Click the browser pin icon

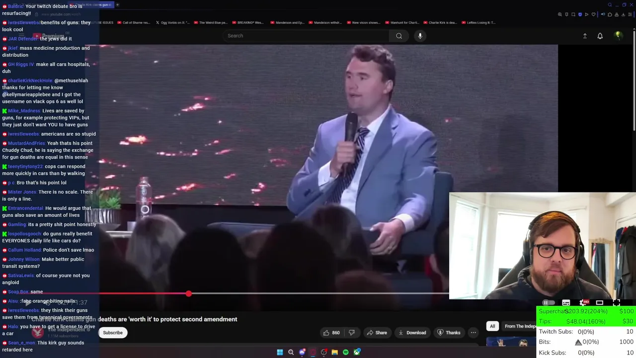click(566, 14)
